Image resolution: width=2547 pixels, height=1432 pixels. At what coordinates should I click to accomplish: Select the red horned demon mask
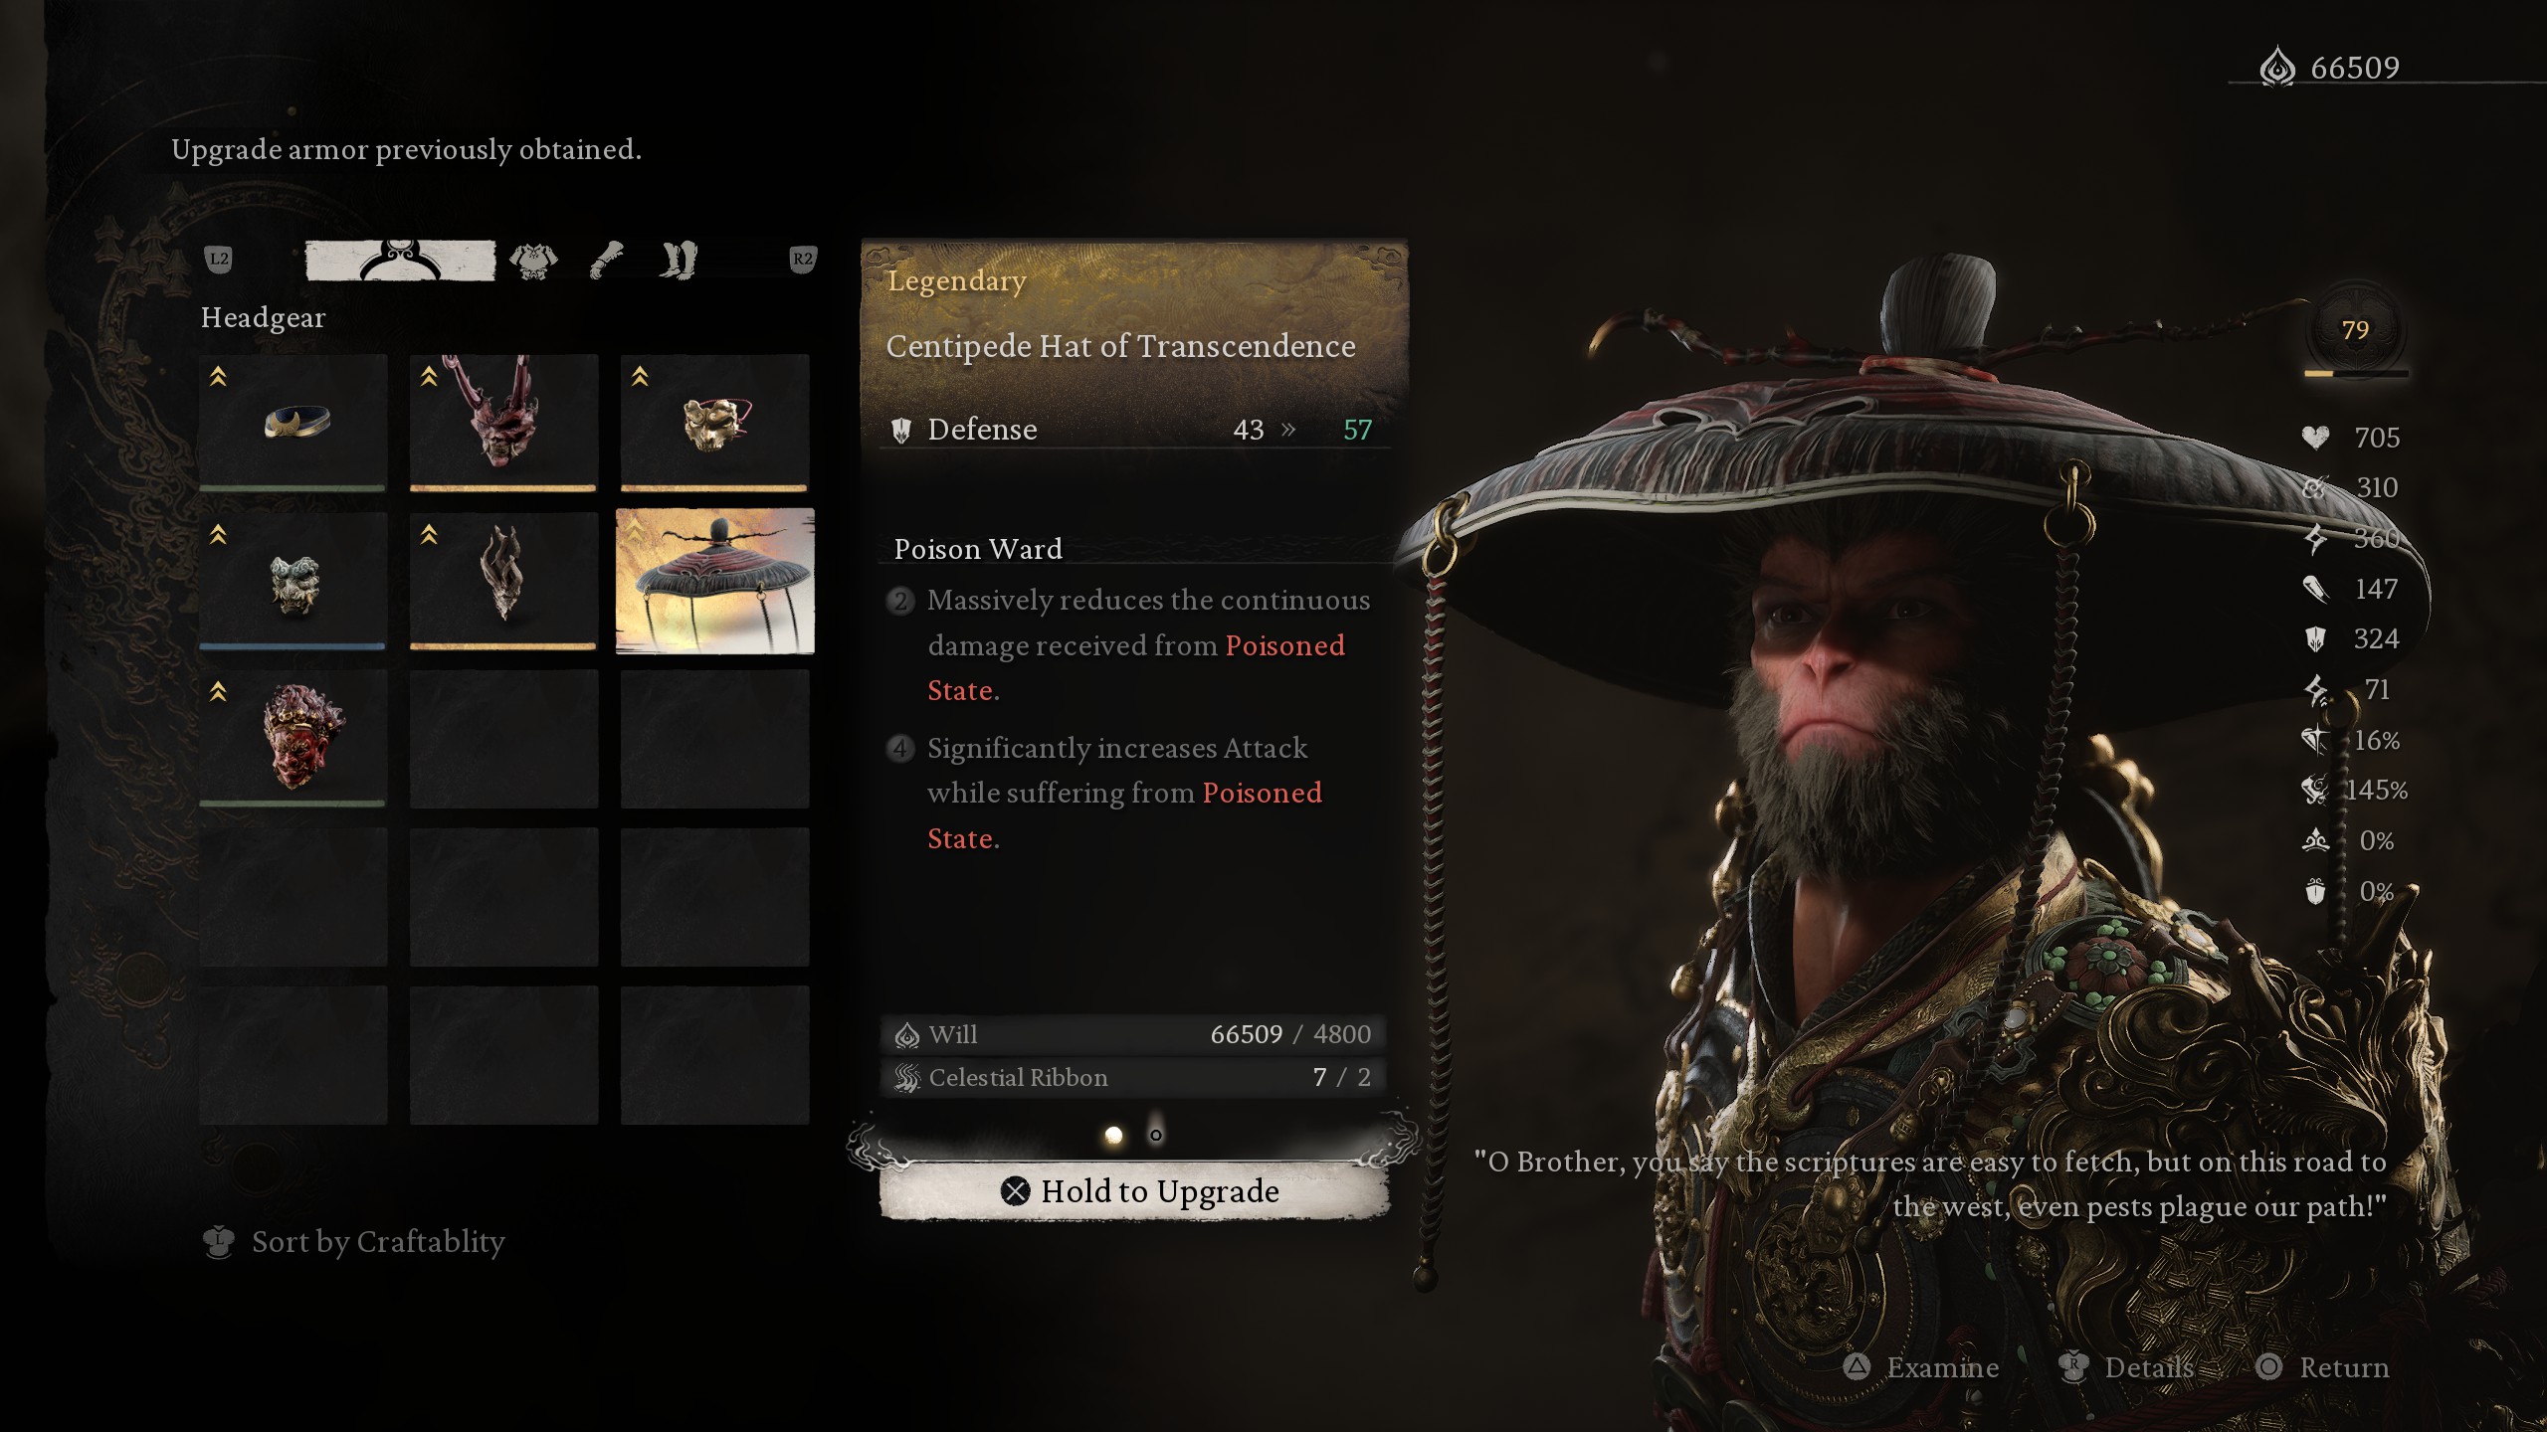click(x=503, y=423)
